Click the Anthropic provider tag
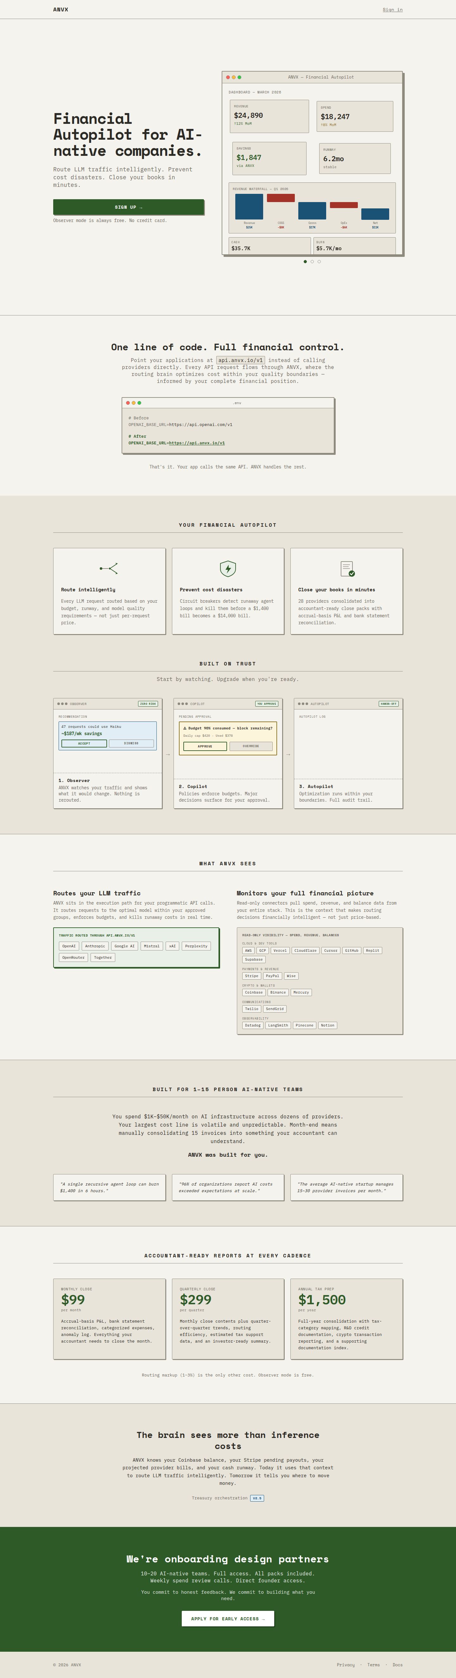The height and width of the screenshot is (1678, 456). 95,946
